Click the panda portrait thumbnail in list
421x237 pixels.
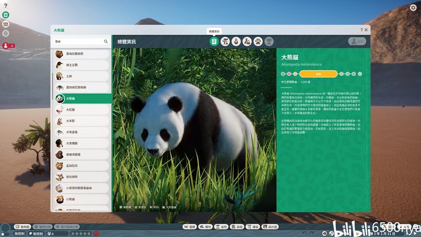[x=60, y=98]
